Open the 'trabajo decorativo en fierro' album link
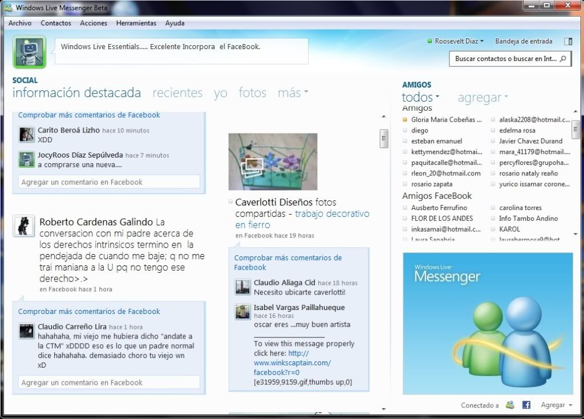The height and width of the screenshot is (419, 584). [x=302, y=219]
